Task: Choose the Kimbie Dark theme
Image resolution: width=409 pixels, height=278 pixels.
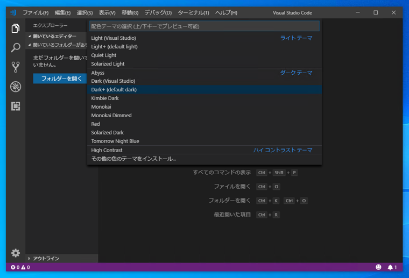Action: pyautogui.click(x=204, y=98)
